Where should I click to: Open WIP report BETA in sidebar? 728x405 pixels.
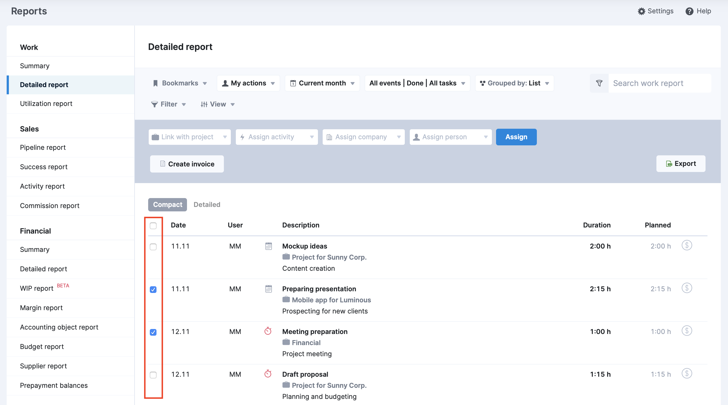point(70,288)
